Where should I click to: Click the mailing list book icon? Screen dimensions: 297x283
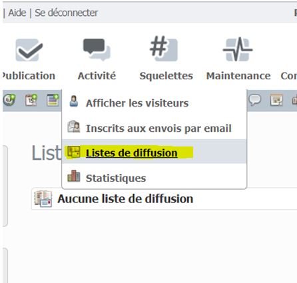pyautogui.click(x=43, y=198)
